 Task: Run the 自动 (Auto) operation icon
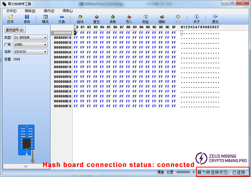(x=80, y=17)
